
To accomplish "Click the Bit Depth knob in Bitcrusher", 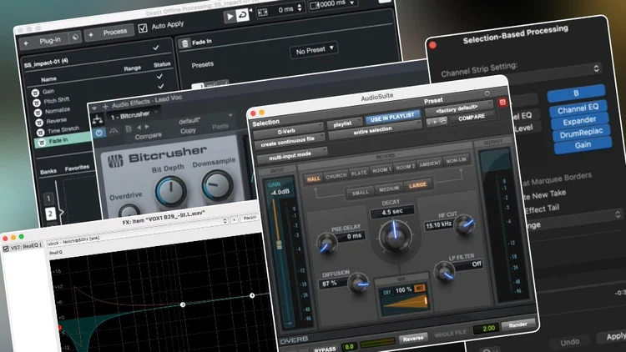I will pyautogui.click(x=171, y=191).
